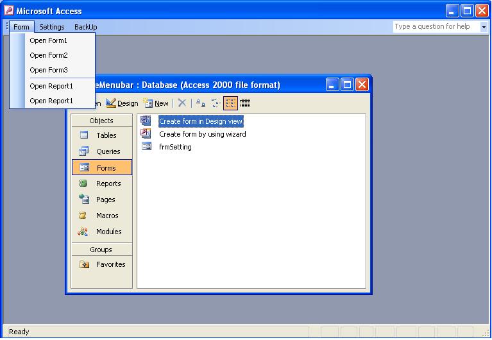Viewport: 492px width, 340px height.
Task: Click the Pages icon in Objects pane
Action: coord(84,199)
